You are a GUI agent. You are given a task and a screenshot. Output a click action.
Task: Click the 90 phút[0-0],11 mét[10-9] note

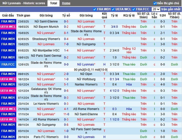pyautogui.click(x=91, y=70)
